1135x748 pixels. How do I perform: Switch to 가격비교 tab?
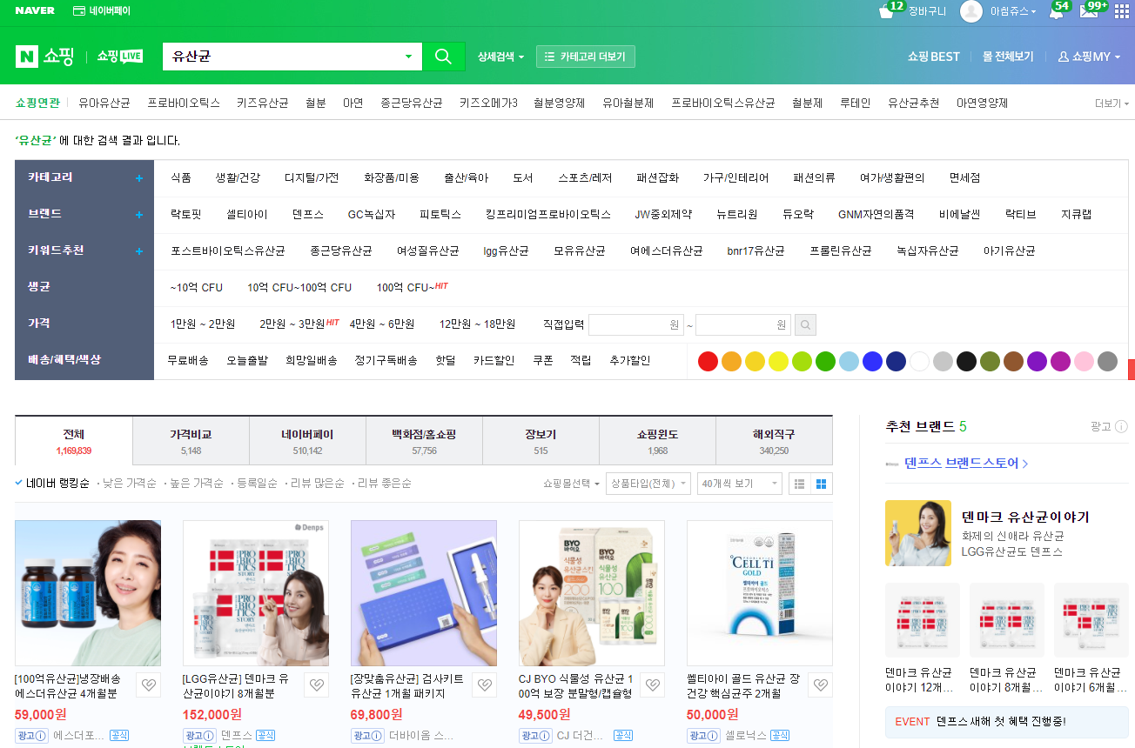click(191, 441)
